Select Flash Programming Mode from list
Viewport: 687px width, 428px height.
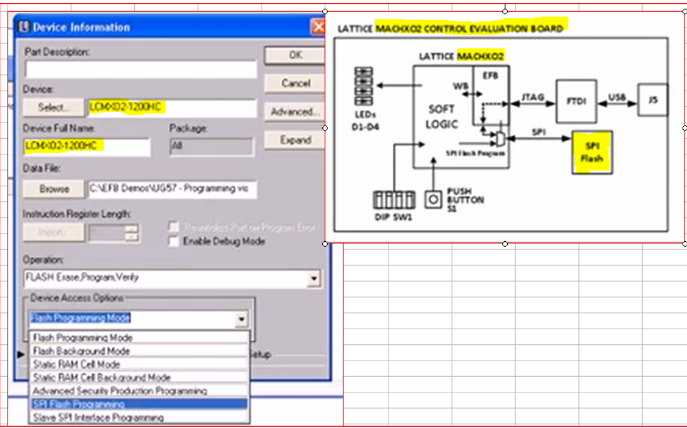click(x=139, y=337)
